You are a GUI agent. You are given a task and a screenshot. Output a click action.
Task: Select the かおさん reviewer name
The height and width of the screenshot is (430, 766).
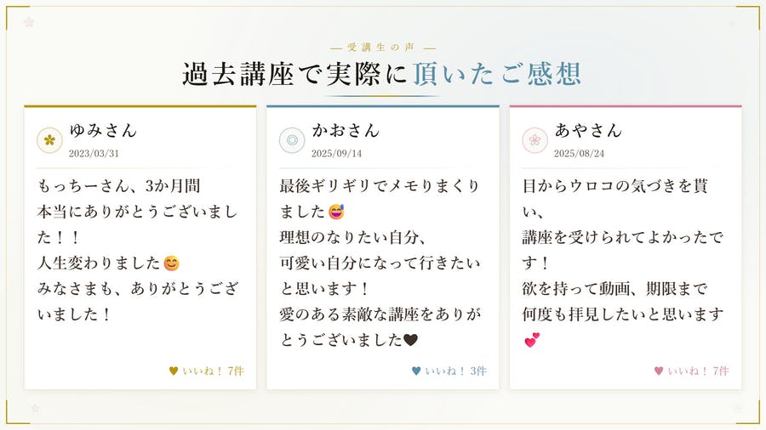346,130
